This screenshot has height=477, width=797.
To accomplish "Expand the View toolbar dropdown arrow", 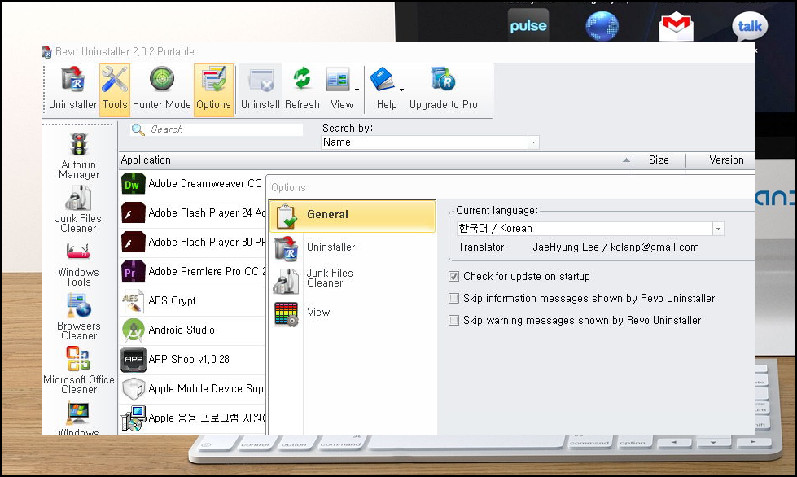I will (x=357, y=90).
